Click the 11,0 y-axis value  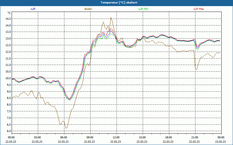[8, 65]
